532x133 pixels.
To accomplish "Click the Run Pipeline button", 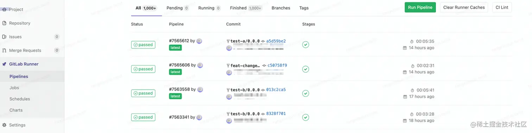I will 420,7.
